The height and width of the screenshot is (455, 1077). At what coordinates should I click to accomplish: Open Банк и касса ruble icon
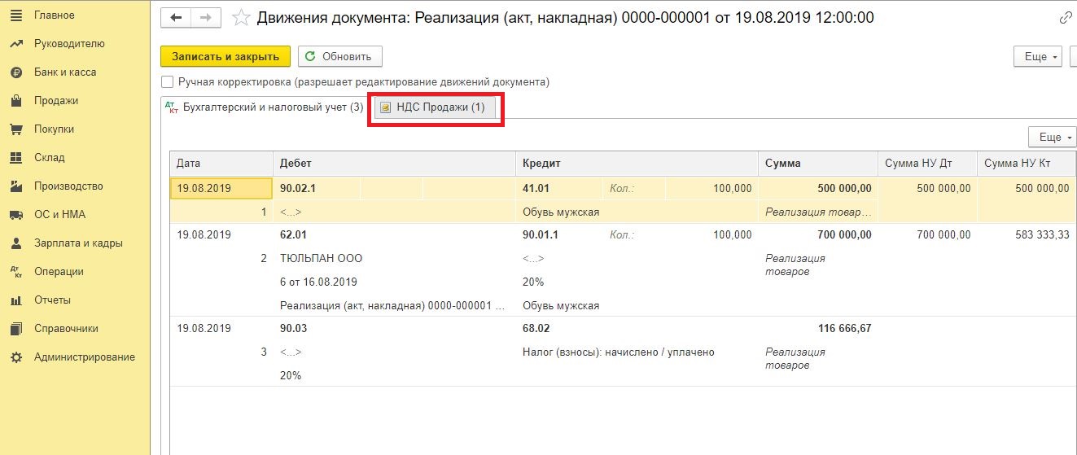[15, 72]
